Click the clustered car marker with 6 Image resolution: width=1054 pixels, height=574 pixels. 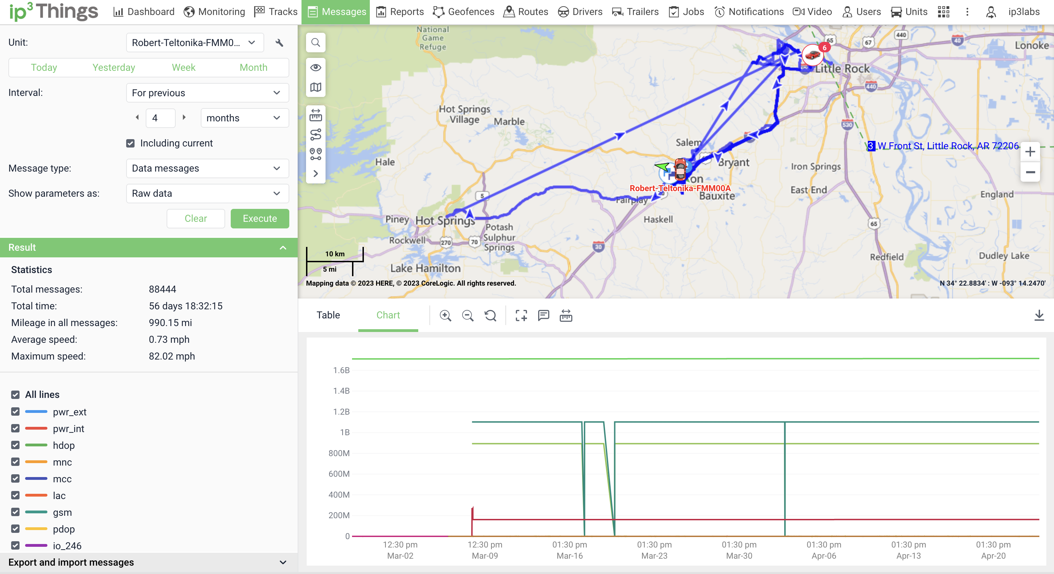pyautogui.click(x=812, y=54)
